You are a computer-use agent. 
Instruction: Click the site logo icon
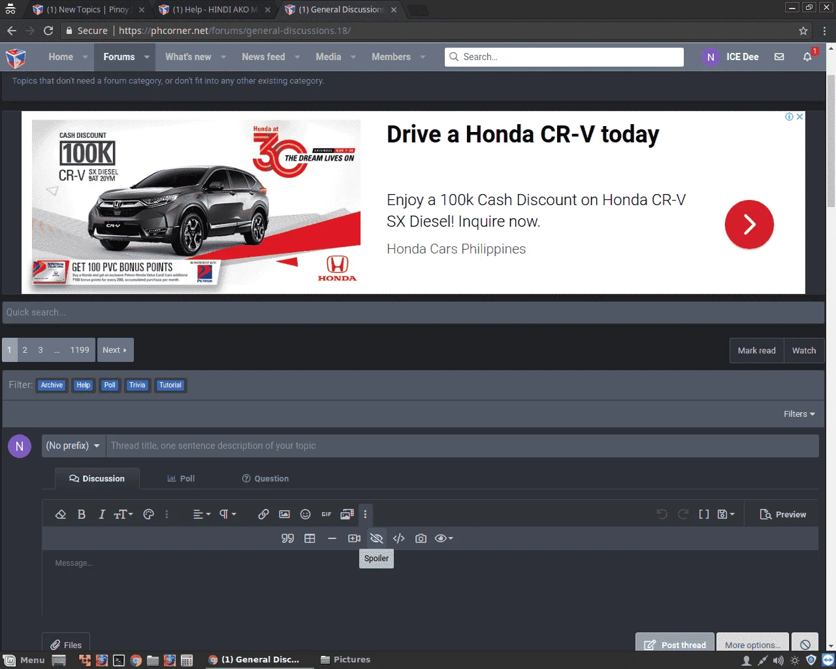(16, 57)
